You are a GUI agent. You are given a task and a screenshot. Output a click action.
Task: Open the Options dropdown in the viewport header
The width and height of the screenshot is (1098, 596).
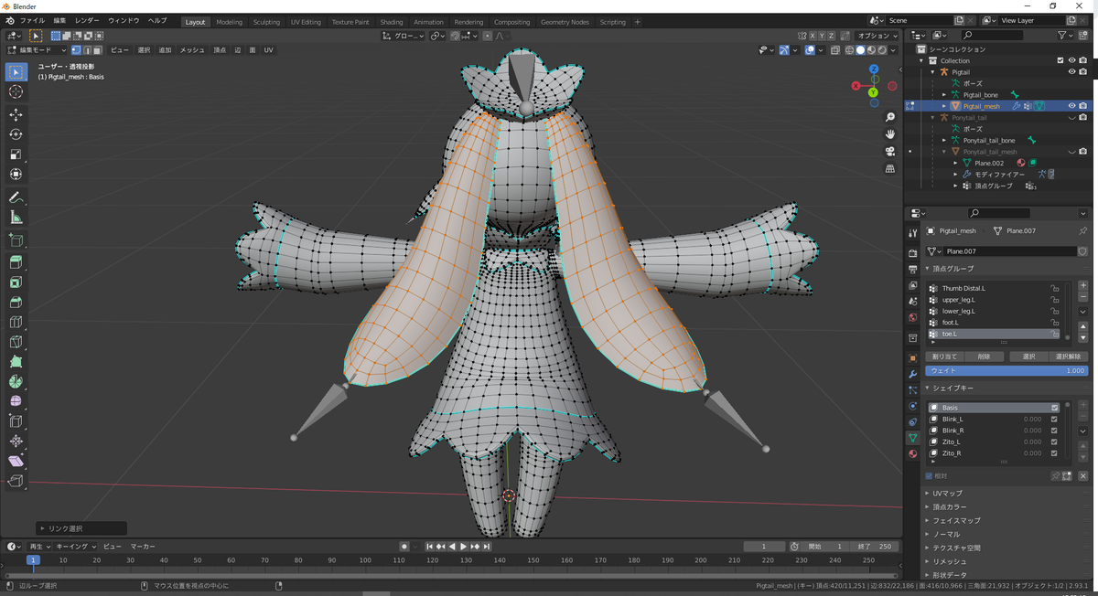click(877, 36)
